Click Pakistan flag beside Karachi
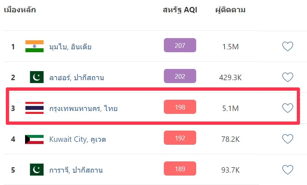This screenshot has height=185, width=307. tap(37, 169)
